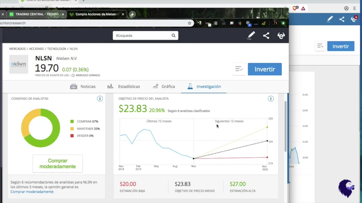
Task: Switch to the TRADING CENTRAL tab
Action: 37,14
